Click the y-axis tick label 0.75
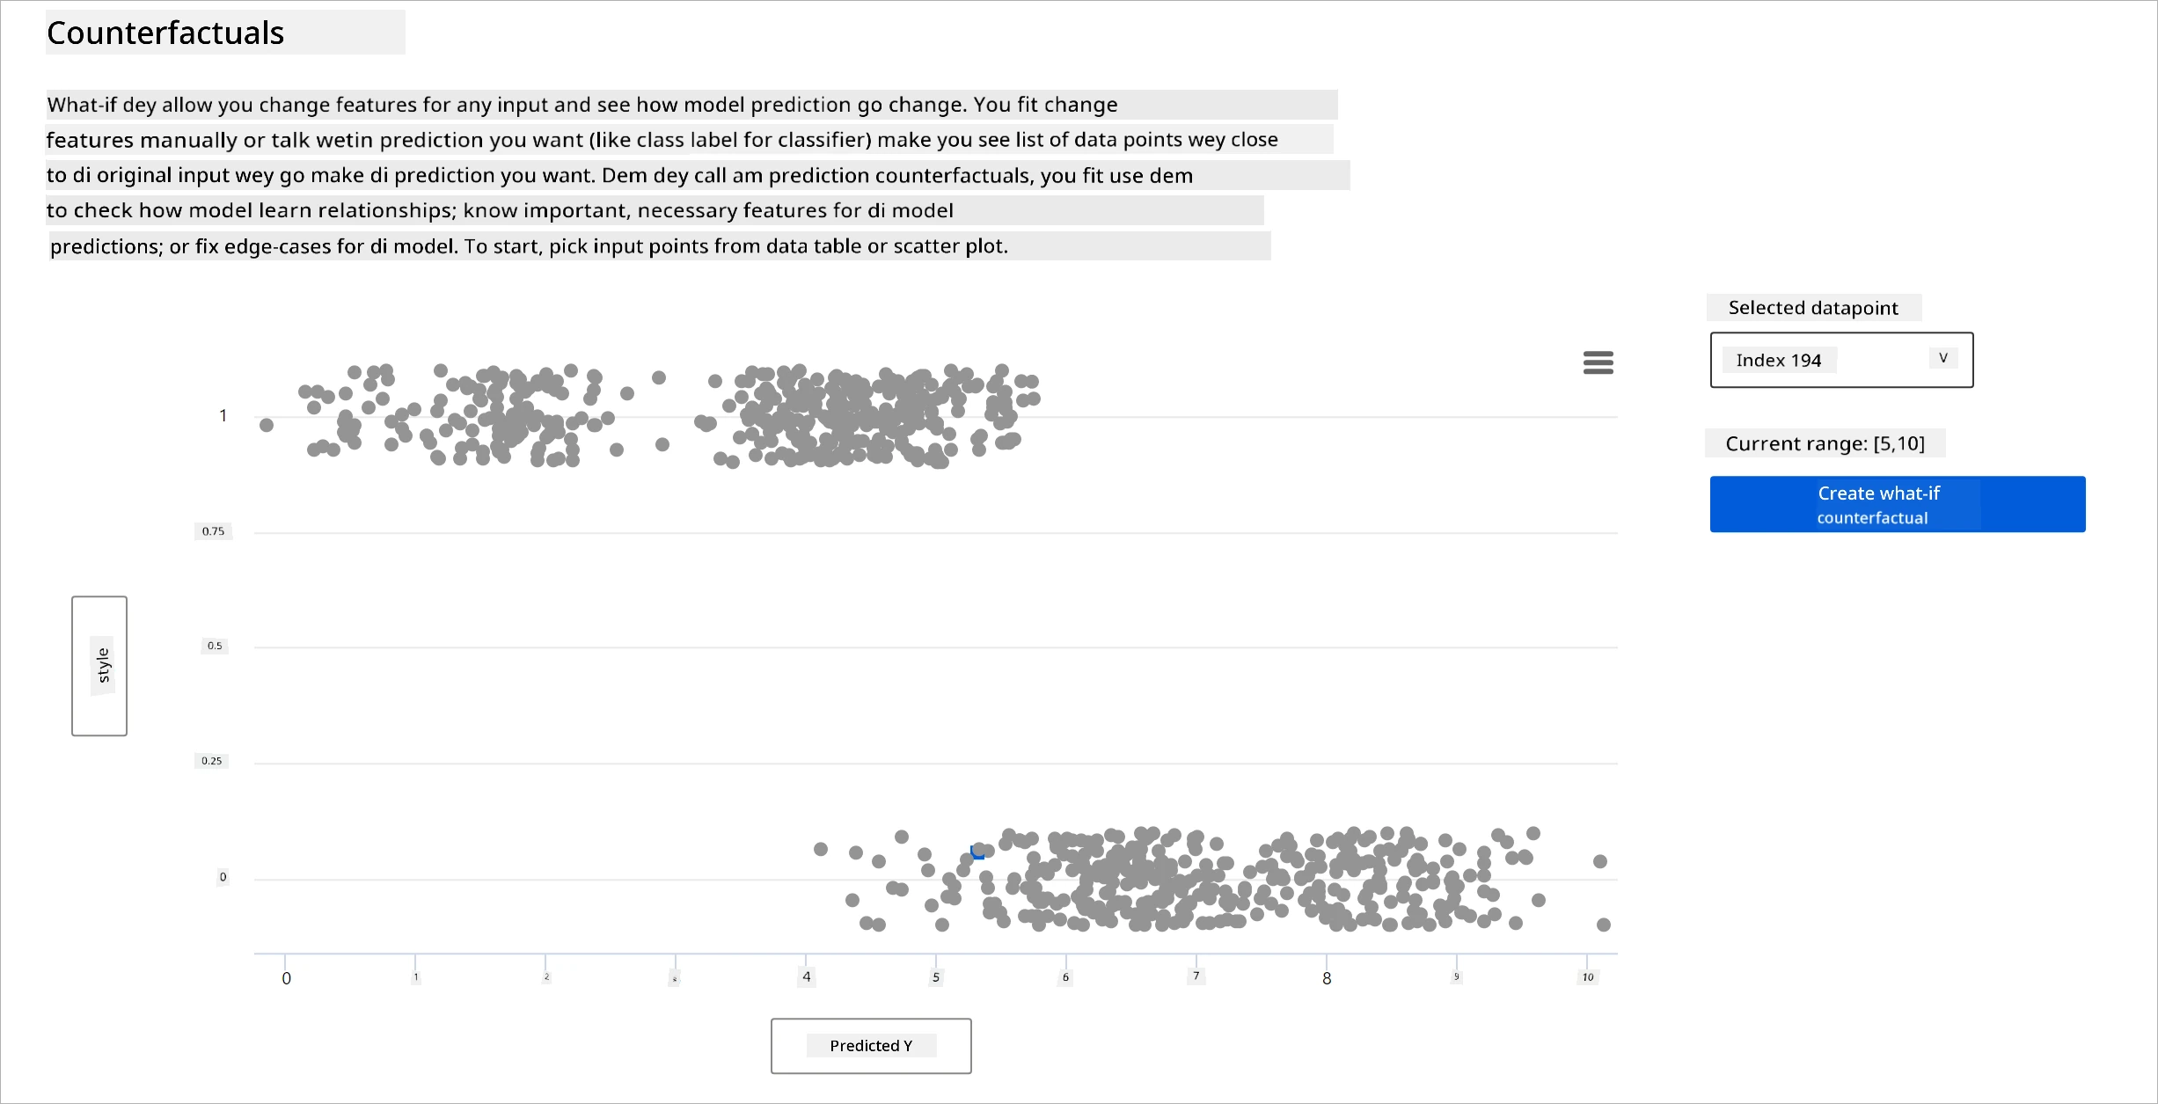This screenshot has width=2158, height=1104. [213, 531]
